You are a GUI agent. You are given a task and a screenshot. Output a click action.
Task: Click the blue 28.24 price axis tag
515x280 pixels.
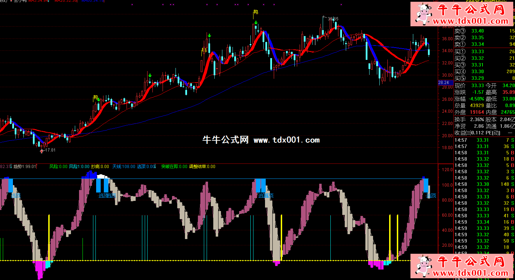coord(443,83)
